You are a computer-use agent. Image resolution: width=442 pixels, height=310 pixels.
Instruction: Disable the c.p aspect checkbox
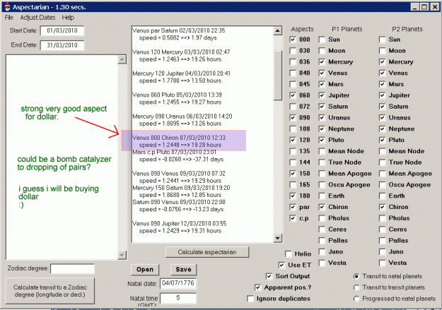click(x=293, y=218)
